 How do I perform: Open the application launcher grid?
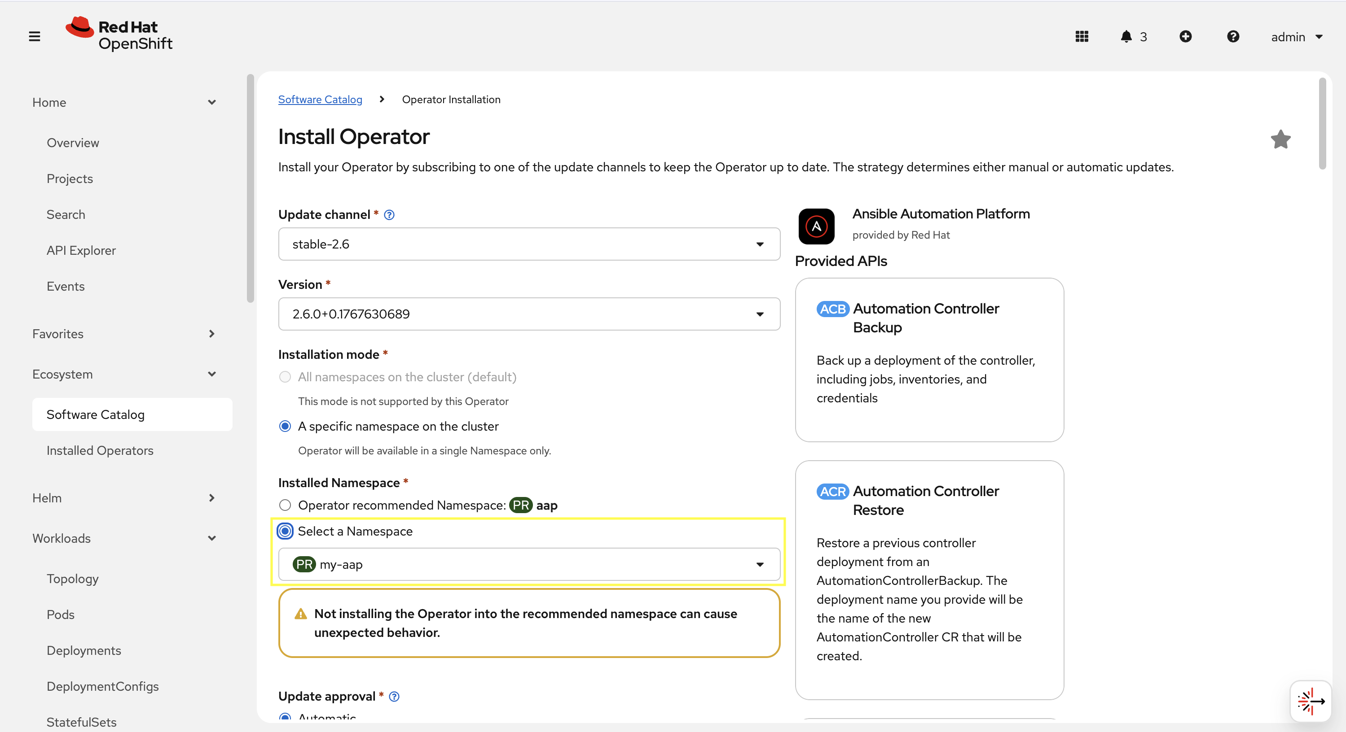pos(1082,36)
